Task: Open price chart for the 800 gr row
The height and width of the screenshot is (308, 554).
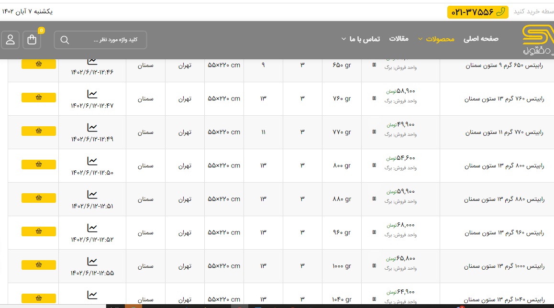Action: (x=92, y=161)
